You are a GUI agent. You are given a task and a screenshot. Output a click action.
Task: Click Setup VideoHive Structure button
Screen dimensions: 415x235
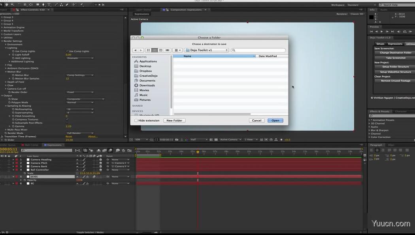click(x=395, y=72)
